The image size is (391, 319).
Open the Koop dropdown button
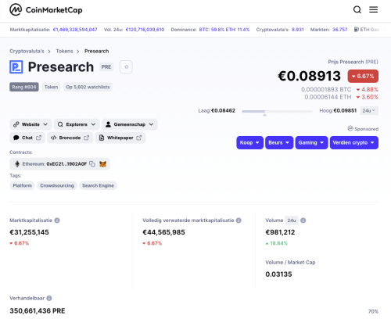249,142
